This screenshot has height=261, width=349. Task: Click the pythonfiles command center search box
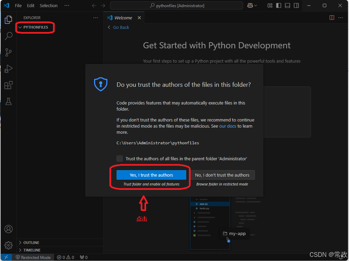(x=176, y=5)
